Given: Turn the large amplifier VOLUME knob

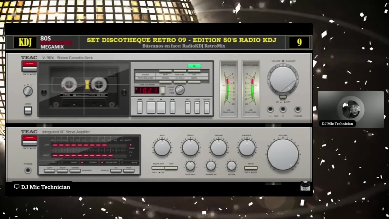Looking at the screenshot, I should point(283,155).
